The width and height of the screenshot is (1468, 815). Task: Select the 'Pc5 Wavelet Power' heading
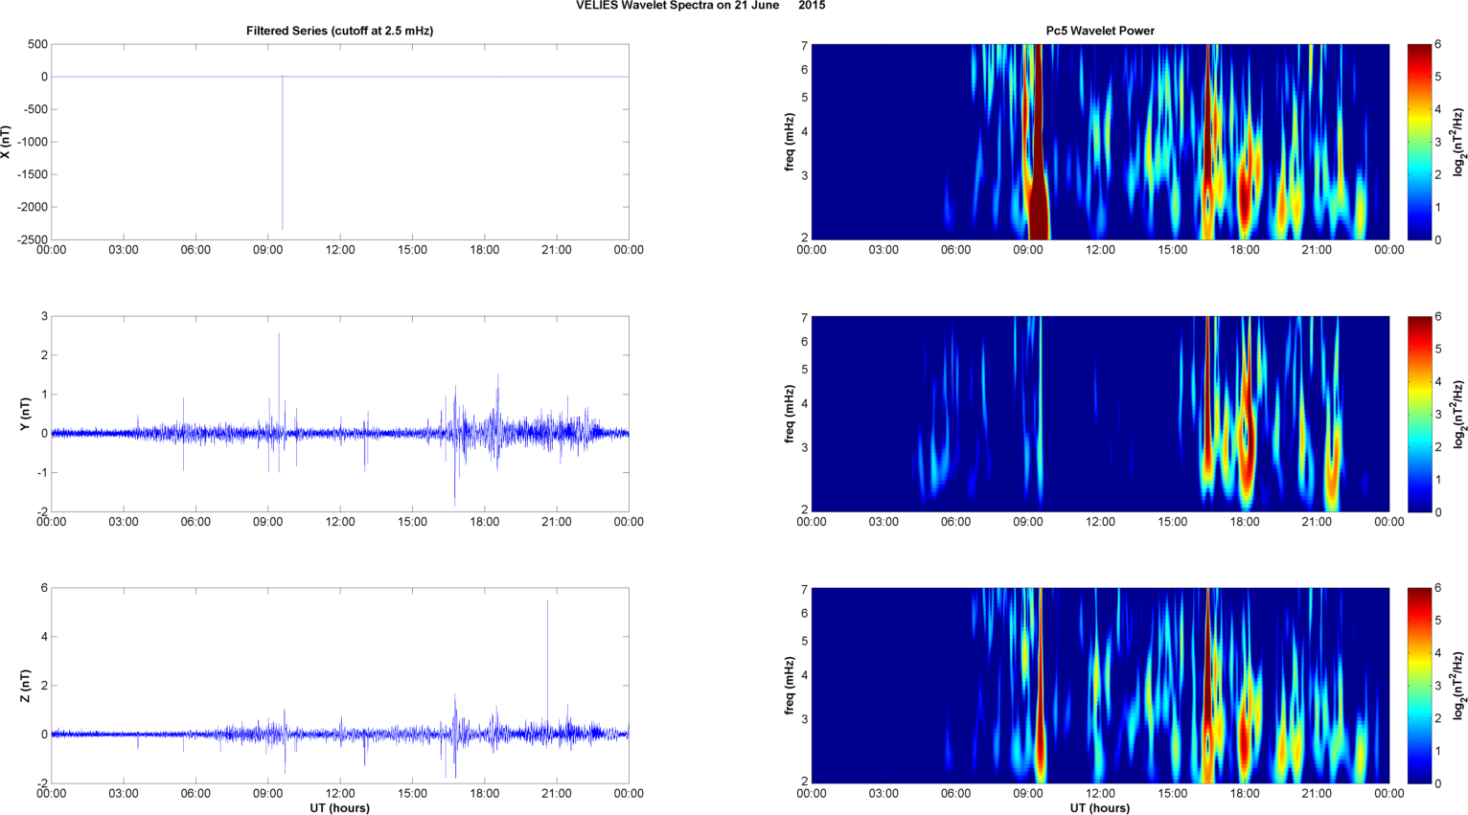coord(1100,31)
